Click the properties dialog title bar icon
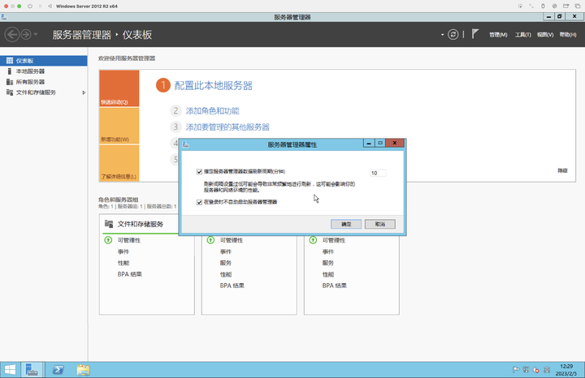This screenshot has width=585, height=378. tap(186, 144)
